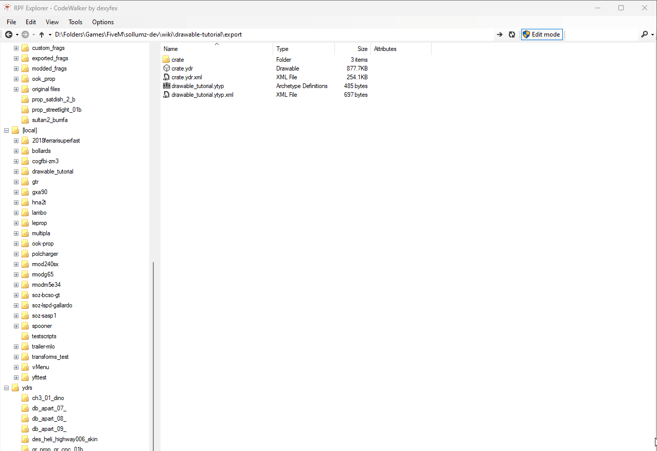Select drawable_tutorial.ytyp archetype file

(198, 86)
